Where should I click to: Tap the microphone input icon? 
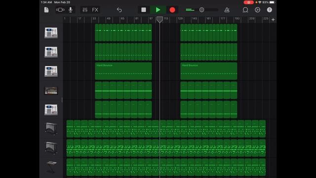[71, 10]
